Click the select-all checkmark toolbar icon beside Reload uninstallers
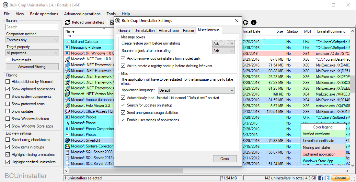The width and height of the screenshot is (356, 182). [112, 22]
